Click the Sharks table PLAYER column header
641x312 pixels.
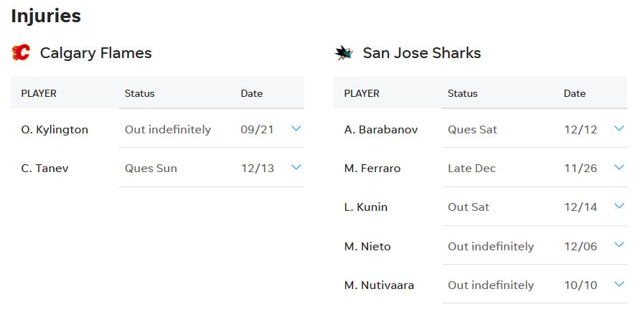coord(362,93)
